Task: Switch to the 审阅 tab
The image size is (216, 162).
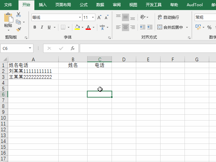Action: tap(117, 5)
